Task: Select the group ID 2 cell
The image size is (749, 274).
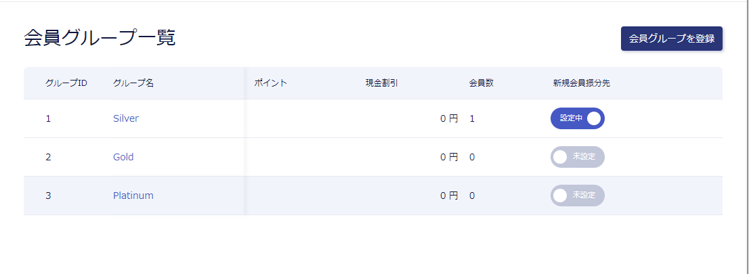Action: point(49,157)
